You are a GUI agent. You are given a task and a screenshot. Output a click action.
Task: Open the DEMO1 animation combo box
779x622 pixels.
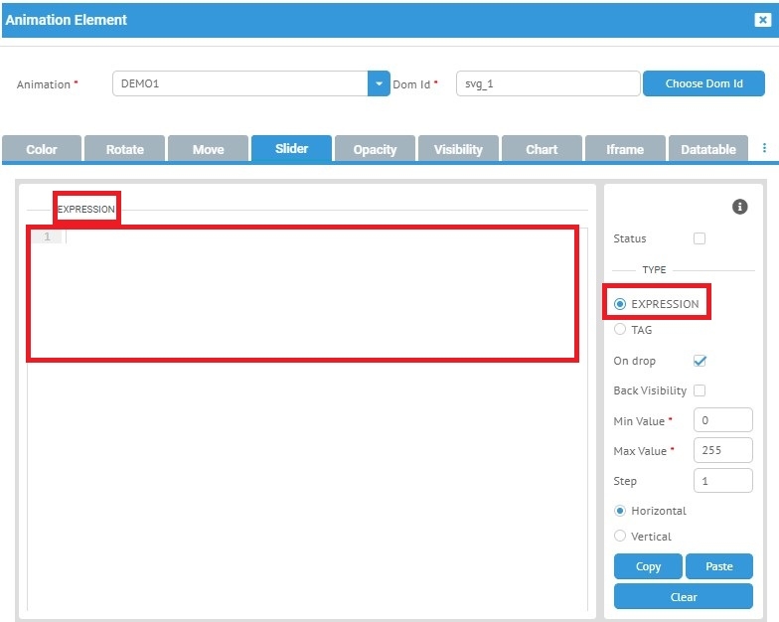[x=239, y=84]
